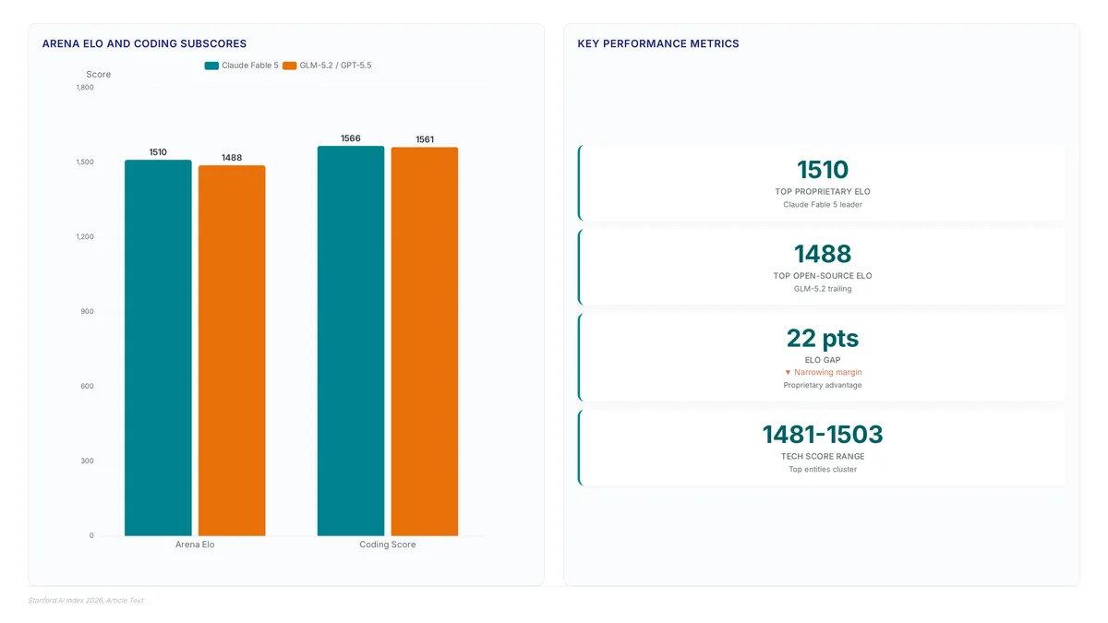Click the 1,200 y-axis tick label
Viewport: 1108px width, 623px height.
pyautogui.click(x=85, y=237)
